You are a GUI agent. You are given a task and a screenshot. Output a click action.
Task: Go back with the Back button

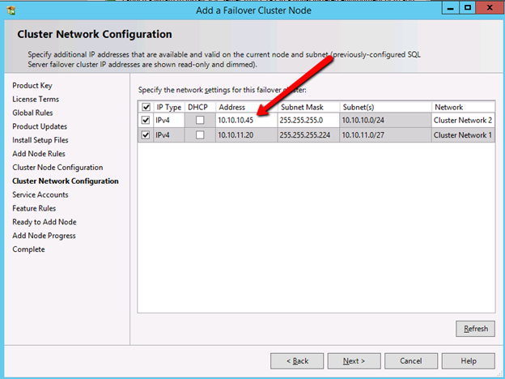[297, 360]
